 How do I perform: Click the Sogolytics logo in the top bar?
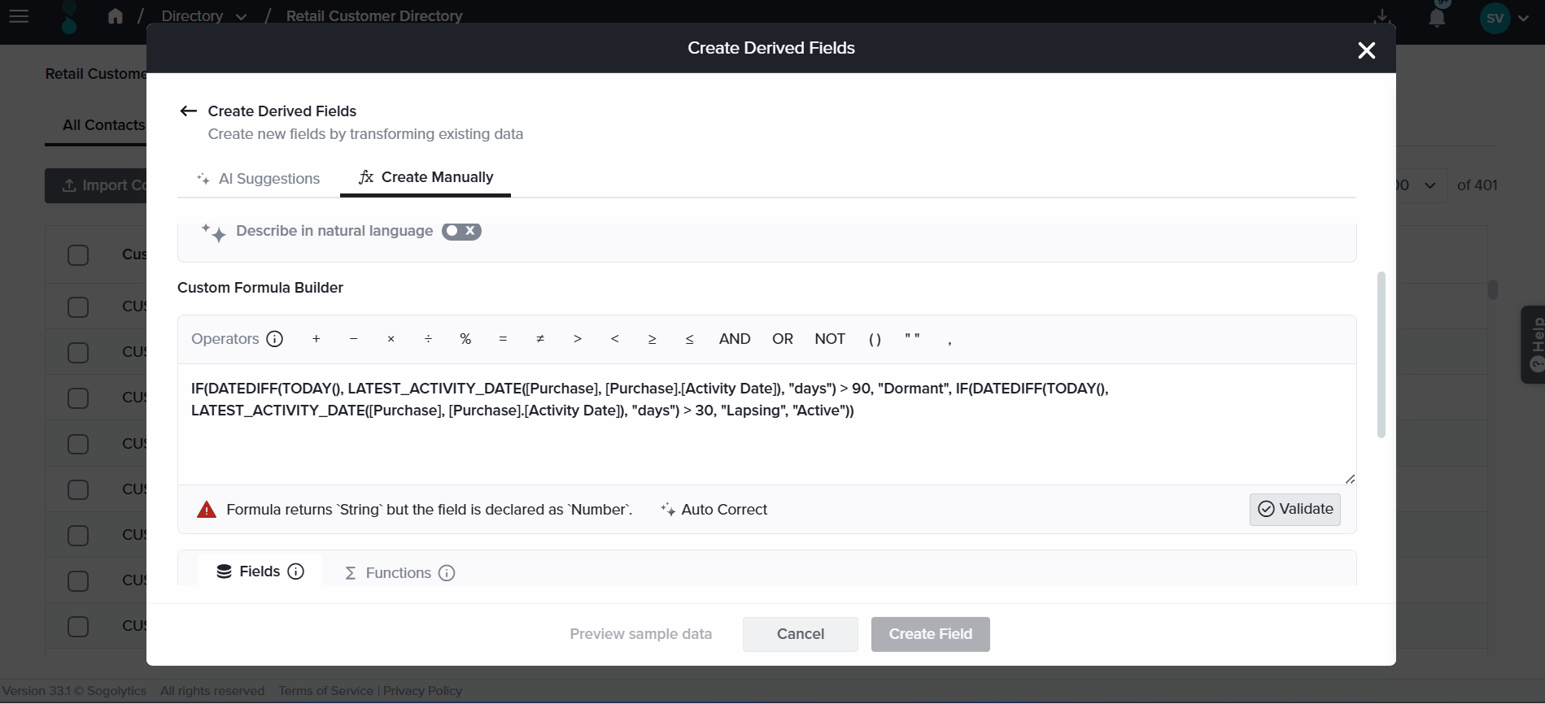tap(70, 17)
